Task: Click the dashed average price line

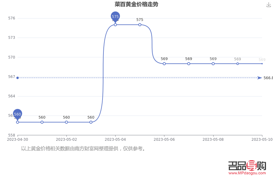Action: pos(136,78)
